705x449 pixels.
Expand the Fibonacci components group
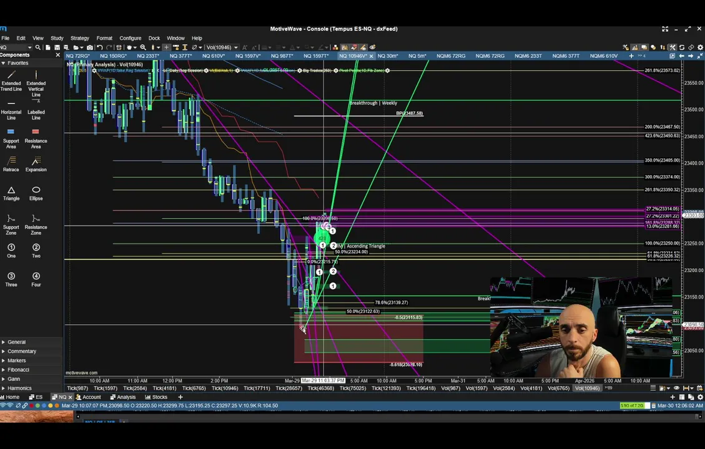(x=18, y=370)
